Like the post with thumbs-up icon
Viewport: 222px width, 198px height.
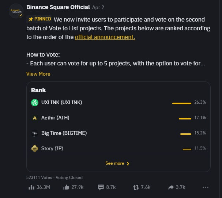[66, 187]
